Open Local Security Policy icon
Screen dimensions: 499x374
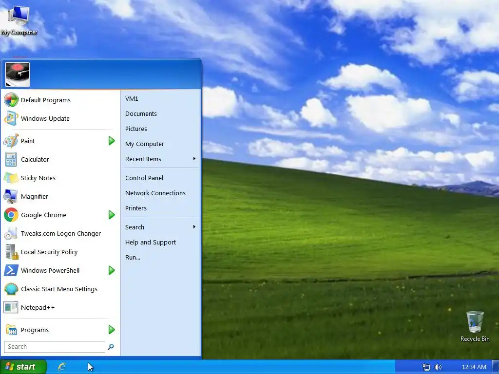[x=11, y=252]
